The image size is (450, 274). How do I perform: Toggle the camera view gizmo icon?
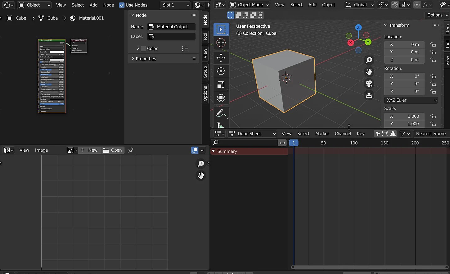click(x=369, y=84)
